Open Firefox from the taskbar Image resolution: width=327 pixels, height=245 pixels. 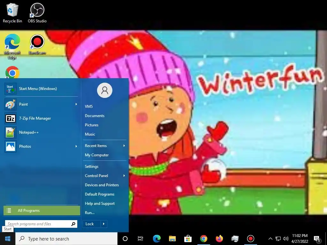click(219, 239)
